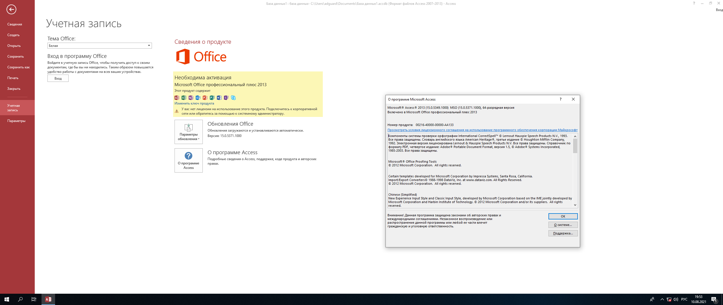Screen dimensions: 723x305
Task: Open the license agreement terms link
Action: click(x=482, y=130)
